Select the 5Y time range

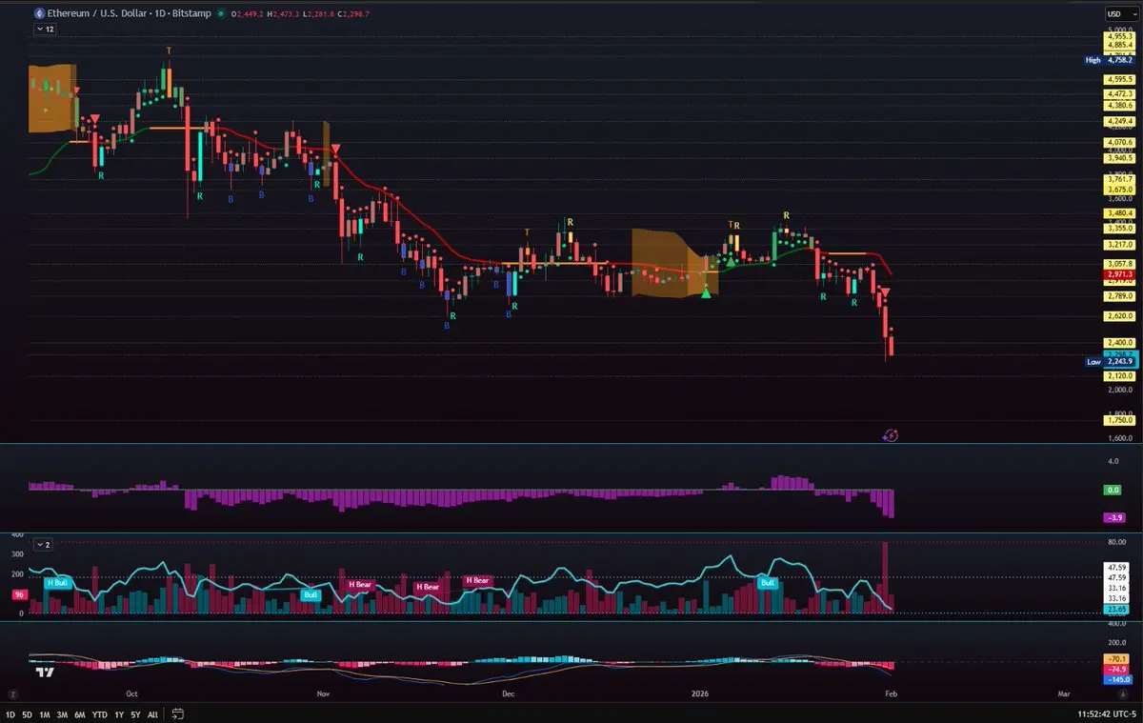[x=135, y=713]
